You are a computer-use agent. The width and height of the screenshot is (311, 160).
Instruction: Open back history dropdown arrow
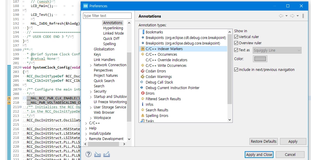[286, 16]
